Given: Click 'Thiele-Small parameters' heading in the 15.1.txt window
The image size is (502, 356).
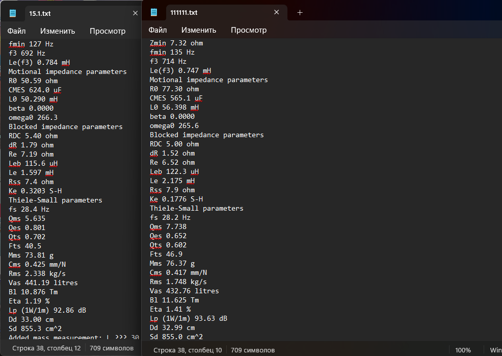Looking at the screenshot, I should [x=56, y=200].
